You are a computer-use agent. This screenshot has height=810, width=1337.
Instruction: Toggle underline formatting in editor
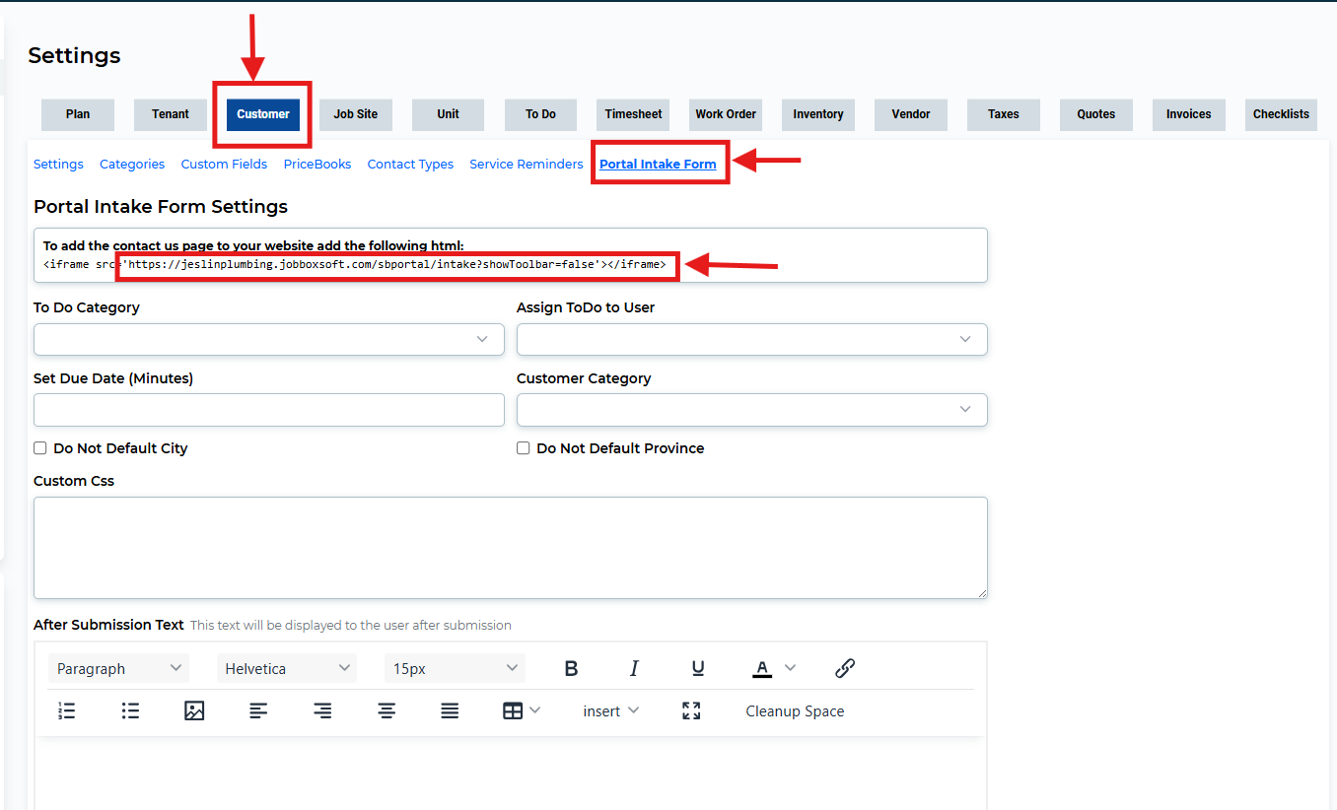[698, 668]
